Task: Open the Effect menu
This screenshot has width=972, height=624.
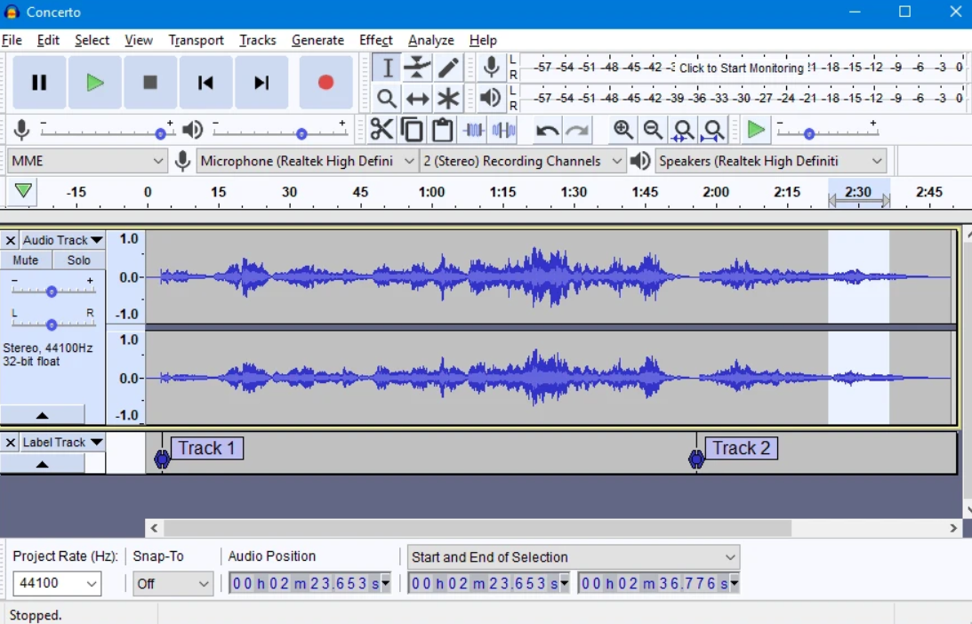Action: coord(375,40)
